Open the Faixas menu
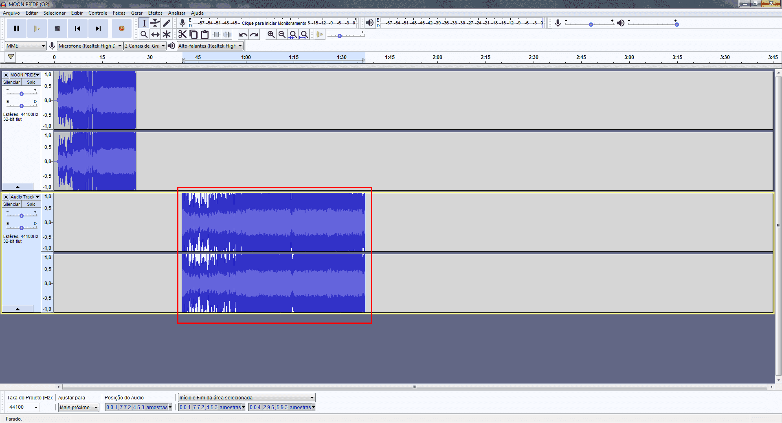 (x=119, y=13)
